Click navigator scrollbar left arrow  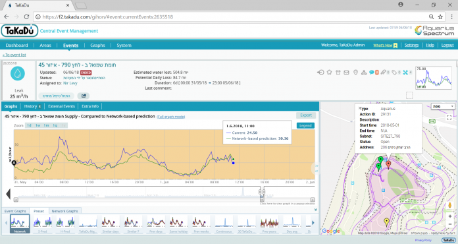(16, 200)
